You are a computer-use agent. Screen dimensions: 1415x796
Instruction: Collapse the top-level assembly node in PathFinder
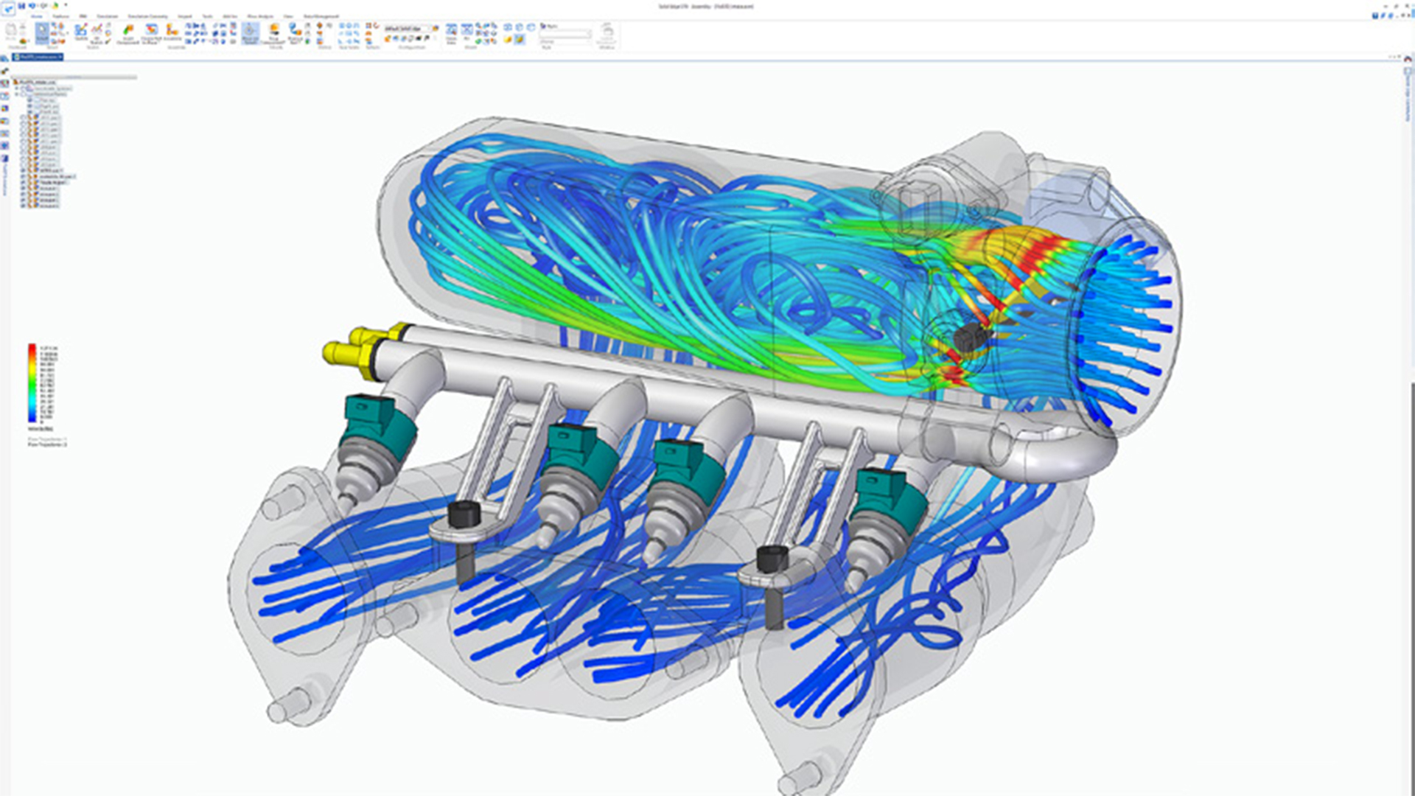[15, 83]
